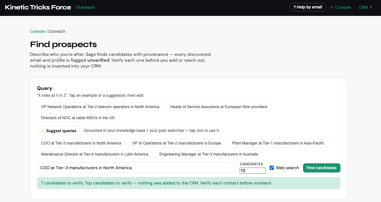Click the 'Grounded in your knowledge base' hint

[152, 131]
